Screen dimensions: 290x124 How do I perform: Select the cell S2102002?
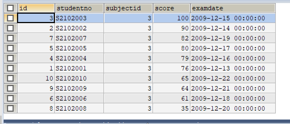(x=79, y=28)
